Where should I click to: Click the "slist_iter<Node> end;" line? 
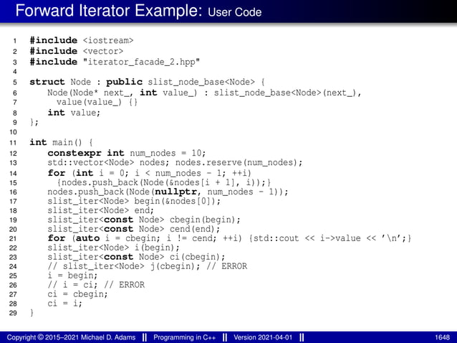pos(101,210)
